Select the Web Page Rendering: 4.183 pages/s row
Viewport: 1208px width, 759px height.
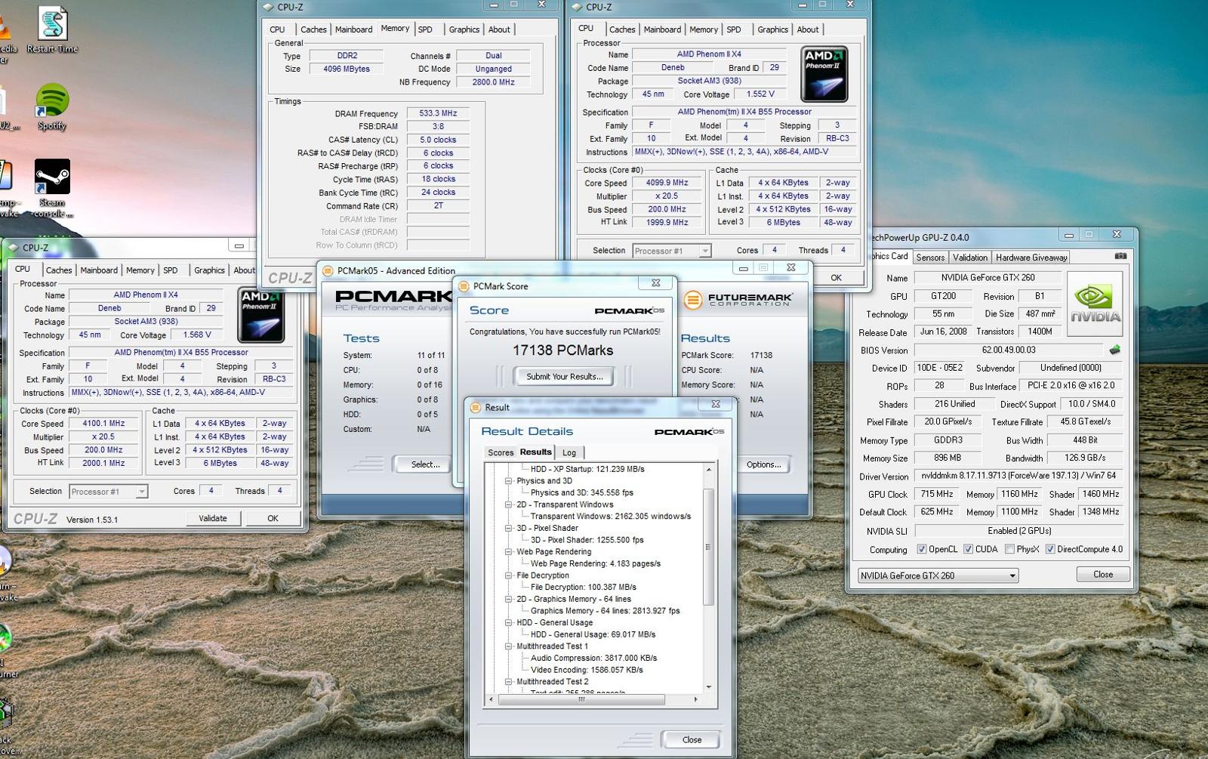tap(595, 563)
